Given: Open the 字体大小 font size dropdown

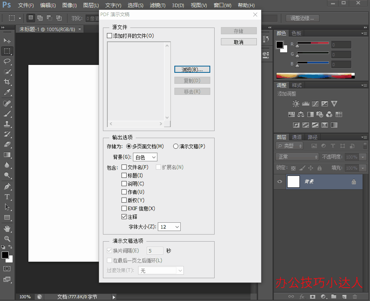Looking at the screenshot, I should 169,227.
